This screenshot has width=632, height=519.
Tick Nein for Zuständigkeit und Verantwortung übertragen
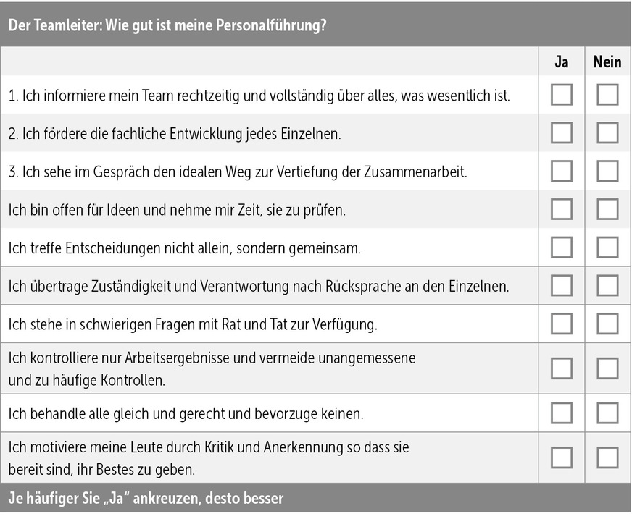click(607, 285)
